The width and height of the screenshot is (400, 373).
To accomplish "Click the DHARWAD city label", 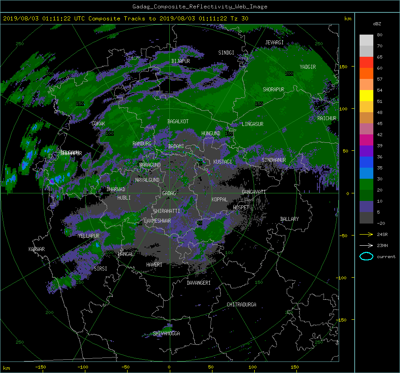I will pyautogui.click(x=116, y=189).
